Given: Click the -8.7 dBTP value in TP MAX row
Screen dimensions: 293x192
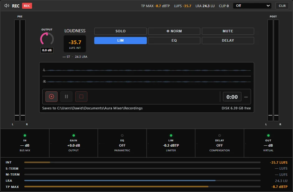Looking at the screenshot, I should pyautogui.click(x=279, y=187).
